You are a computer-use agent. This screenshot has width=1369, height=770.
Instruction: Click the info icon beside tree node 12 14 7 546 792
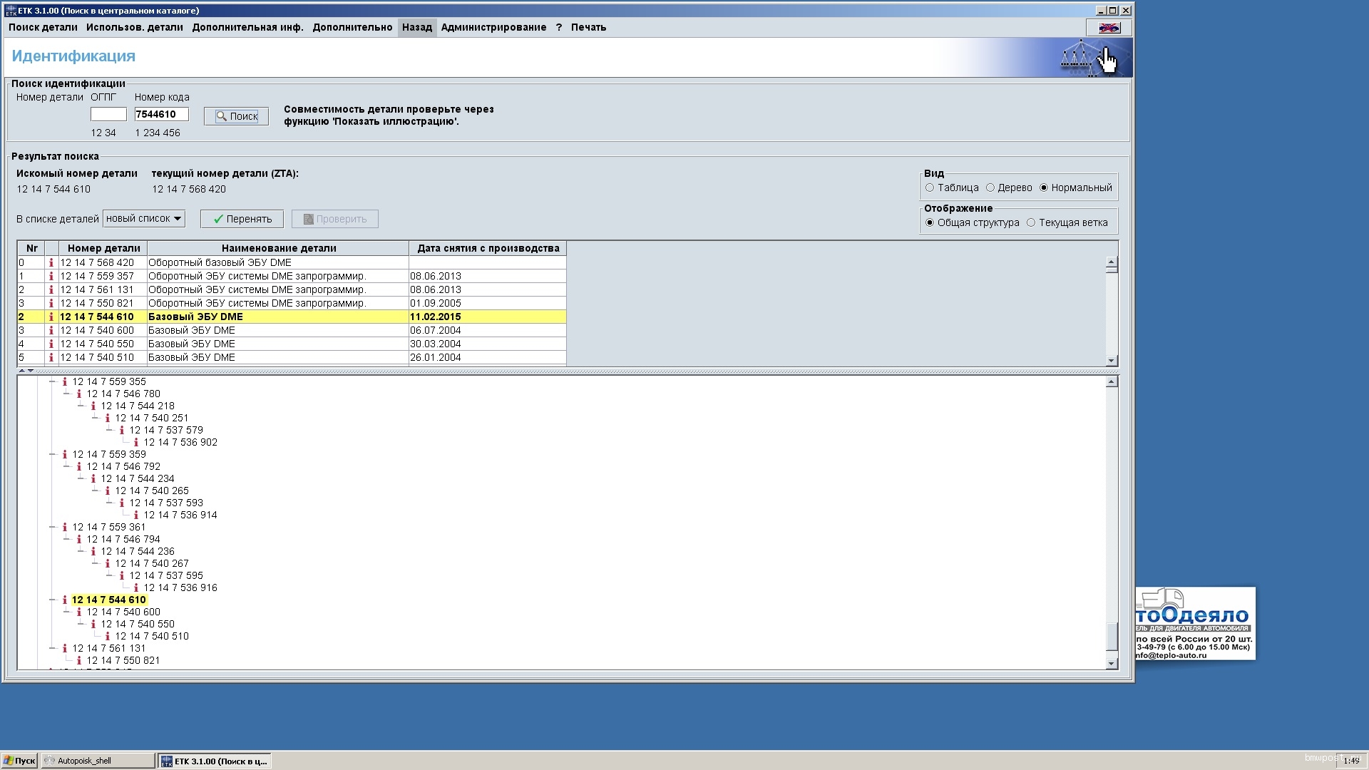pos(78,467)
